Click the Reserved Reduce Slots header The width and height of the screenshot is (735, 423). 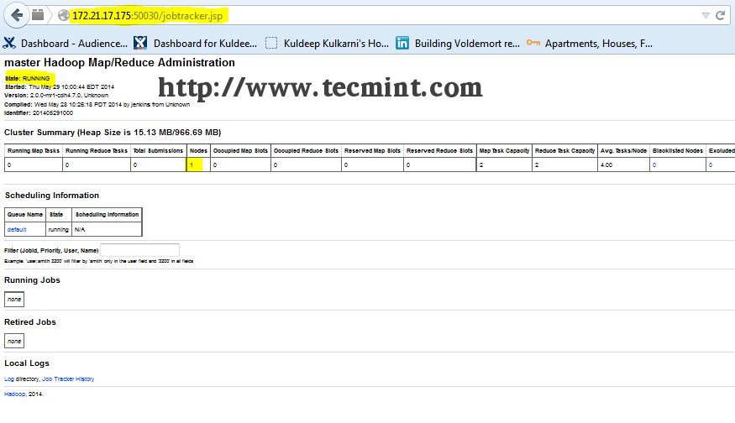click(439, 151)
